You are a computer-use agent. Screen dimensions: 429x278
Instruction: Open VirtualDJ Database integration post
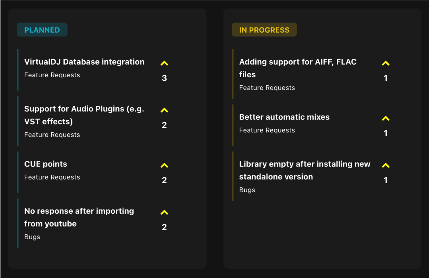pyautogui.click(x=84, y=62)
